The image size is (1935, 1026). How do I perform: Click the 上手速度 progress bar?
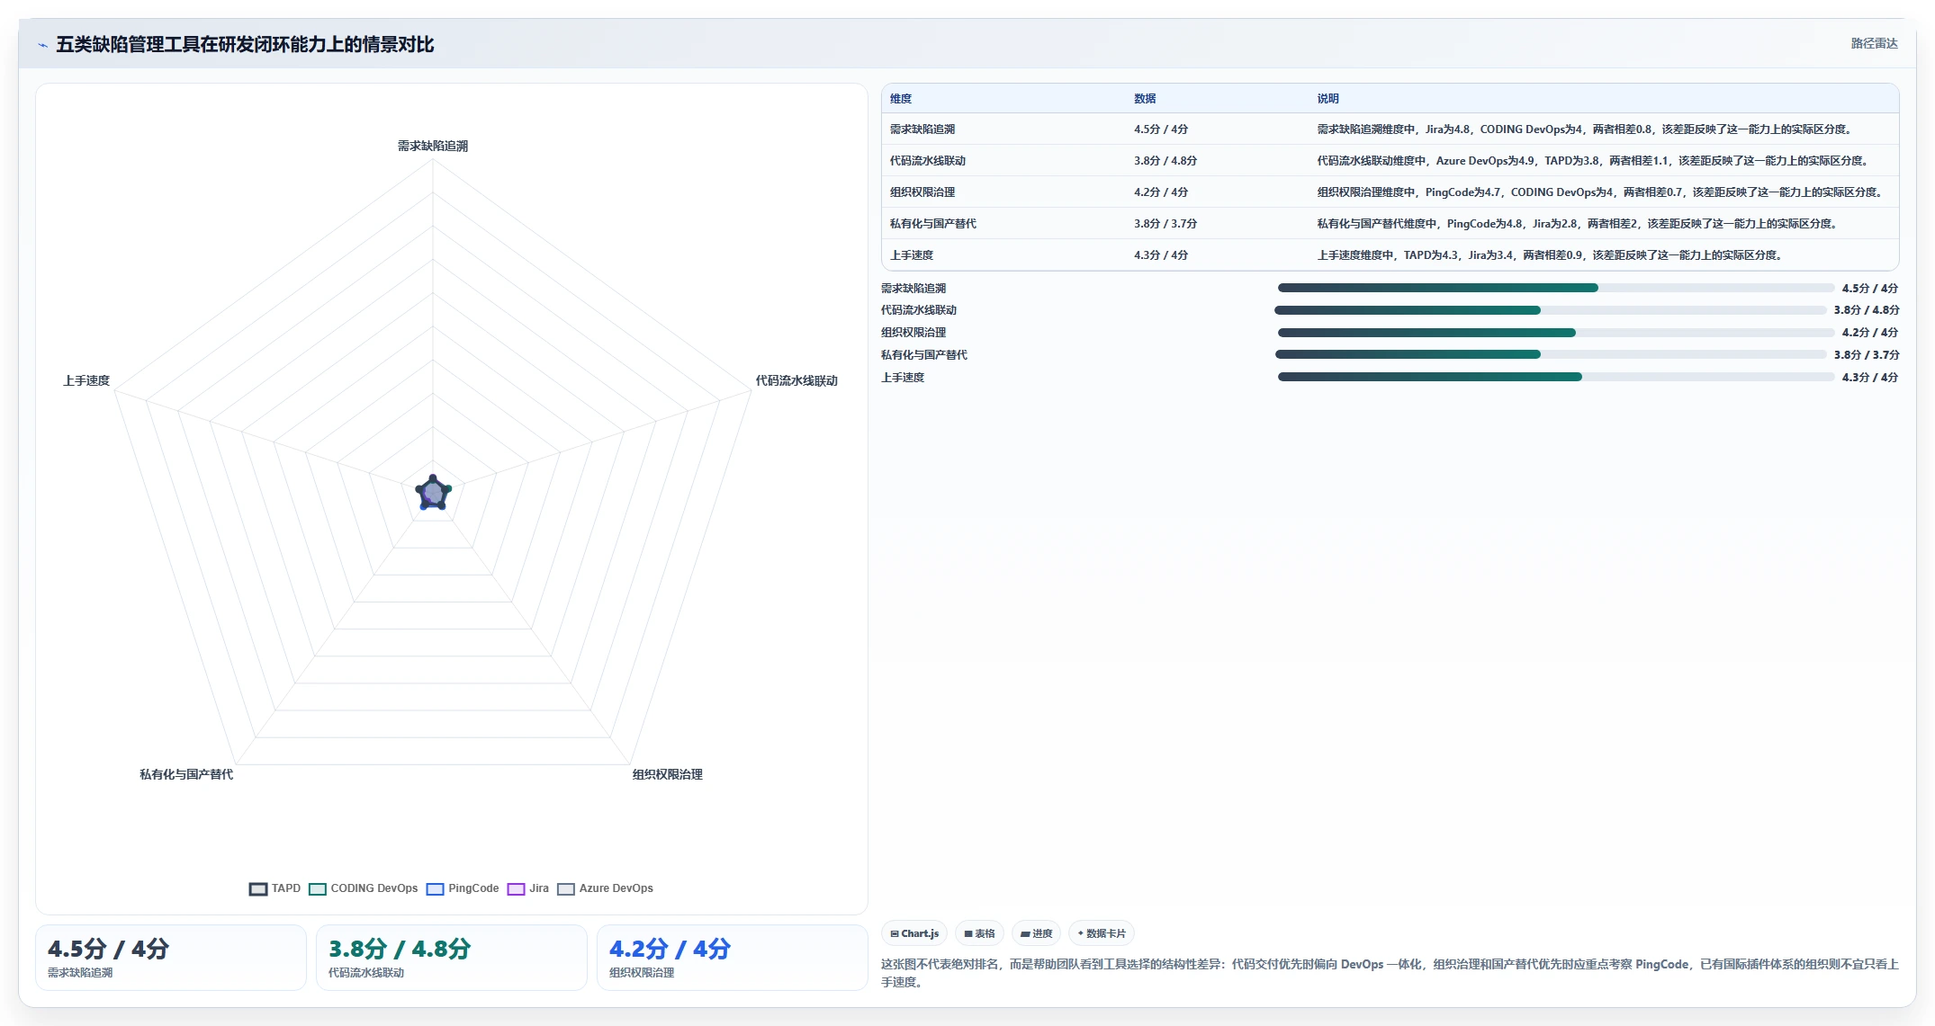tap(1556, 377)
